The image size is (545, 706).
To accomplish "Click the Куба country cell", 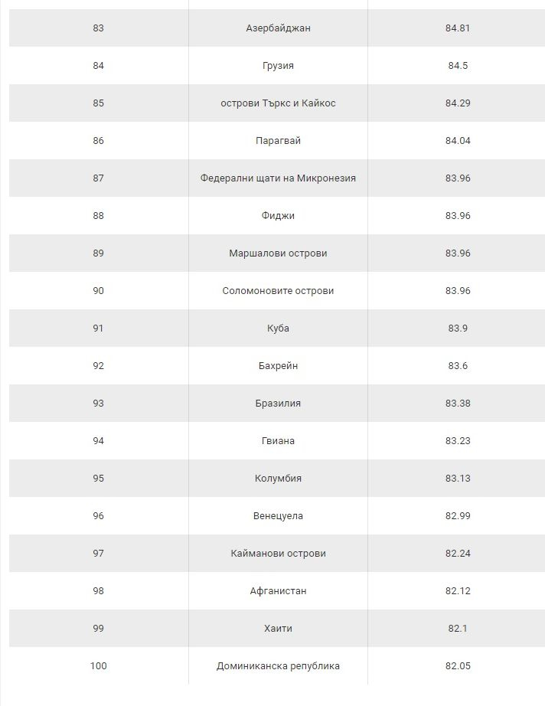I will [x=278, y=328].
